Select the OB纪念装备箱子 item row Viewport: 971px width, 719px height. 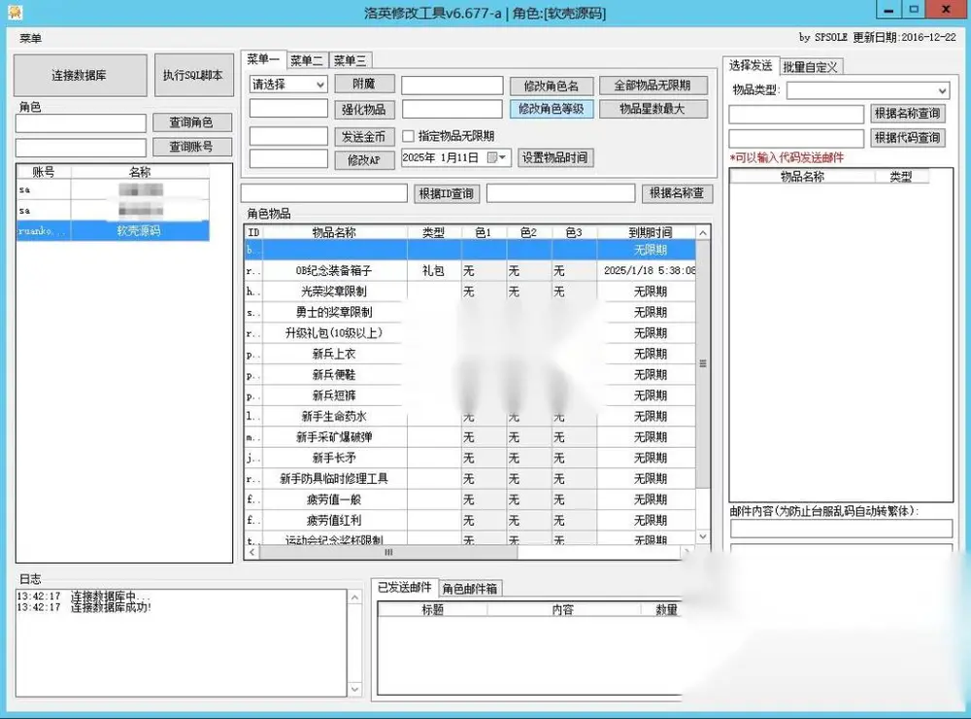(471, 271)
